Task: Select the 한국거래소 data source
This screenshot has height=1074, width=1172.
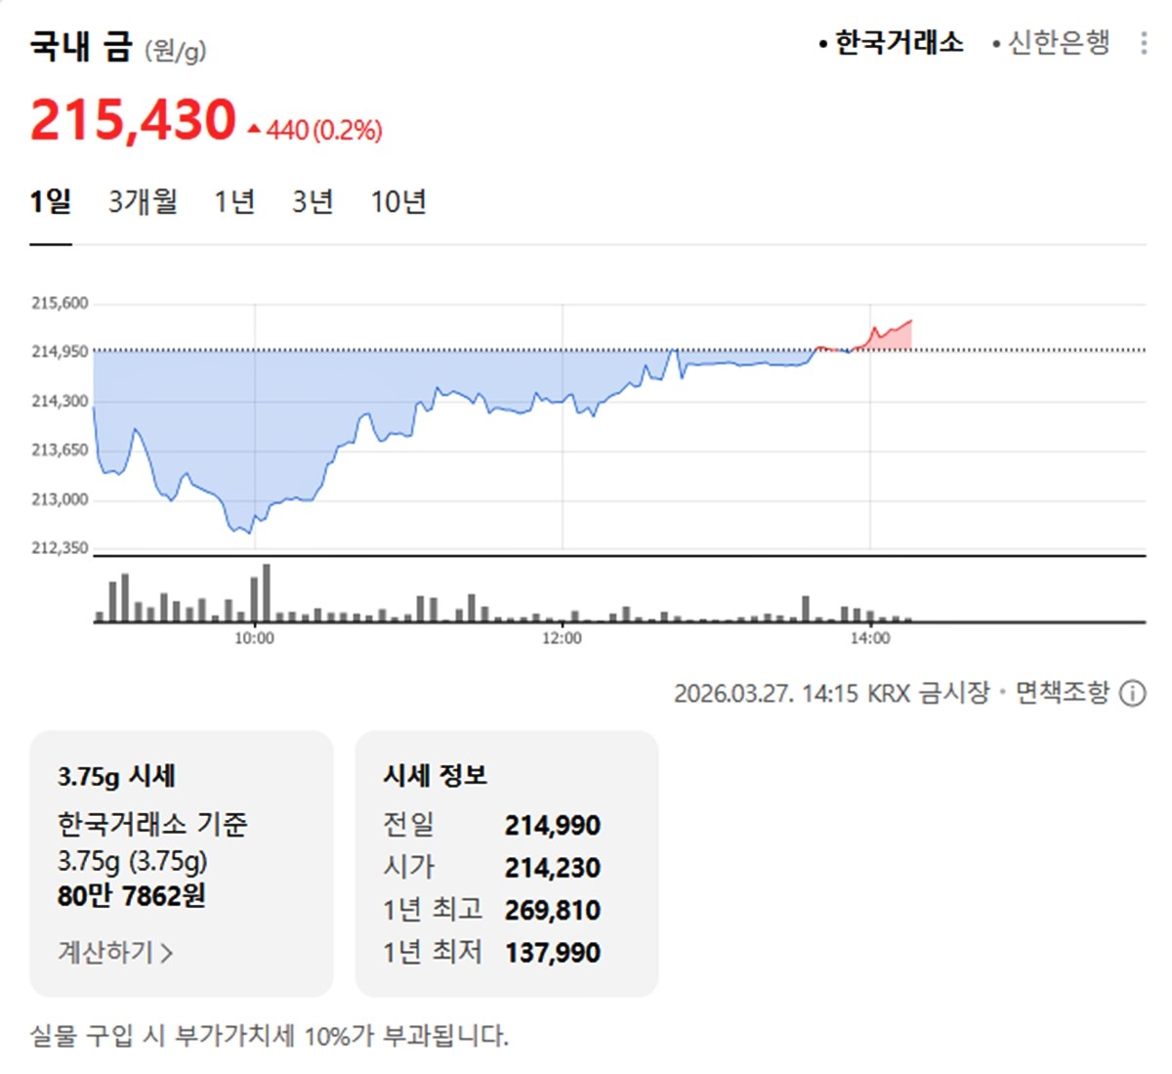Action: point(895,43)
